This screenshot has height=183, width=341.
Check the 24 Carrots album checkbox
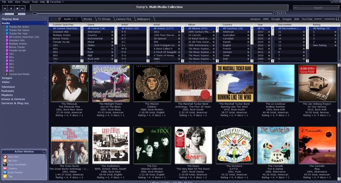click(x=214, y=35)
